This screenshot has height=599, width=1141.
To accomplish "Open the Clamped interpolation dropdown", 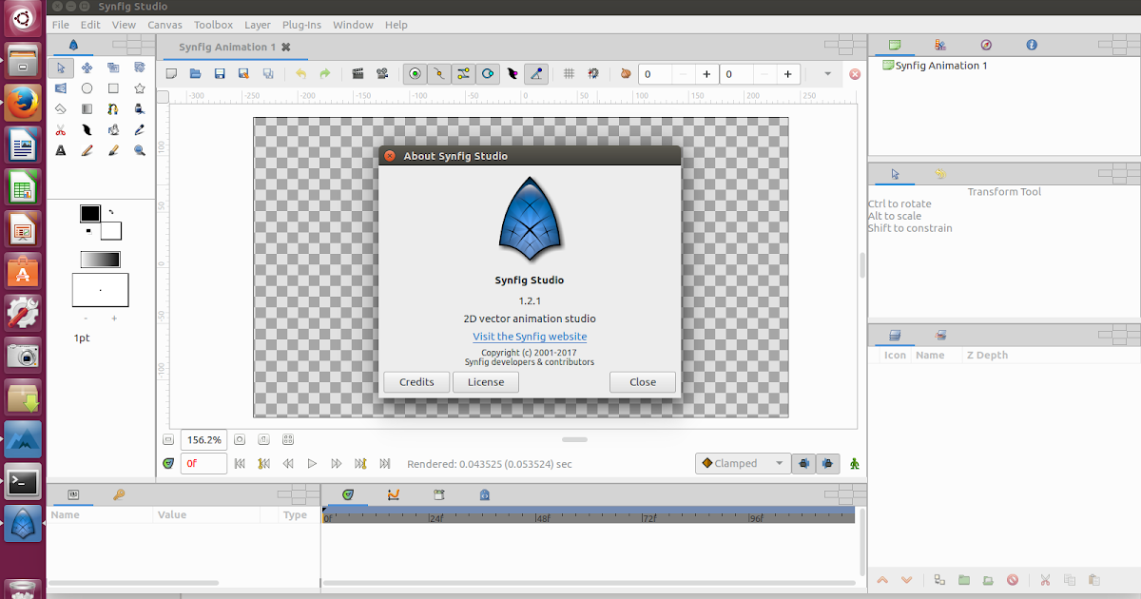I will pos(743,463).
